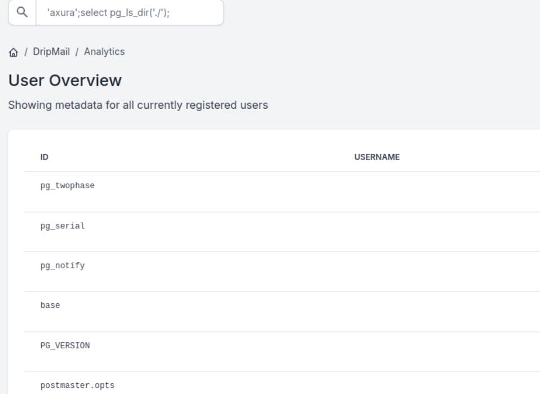Sort by the ID column header
This screenshot has height=394, width=540.
click(x=45, y=157)
